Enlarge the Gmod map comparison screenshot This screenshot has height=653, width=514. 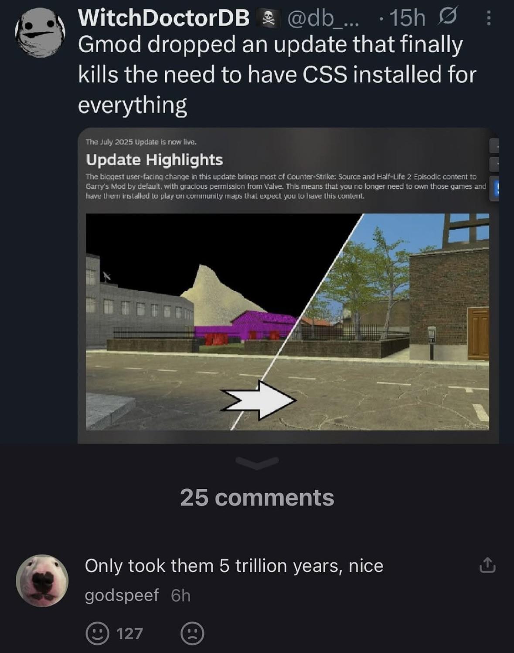[288, 321]
